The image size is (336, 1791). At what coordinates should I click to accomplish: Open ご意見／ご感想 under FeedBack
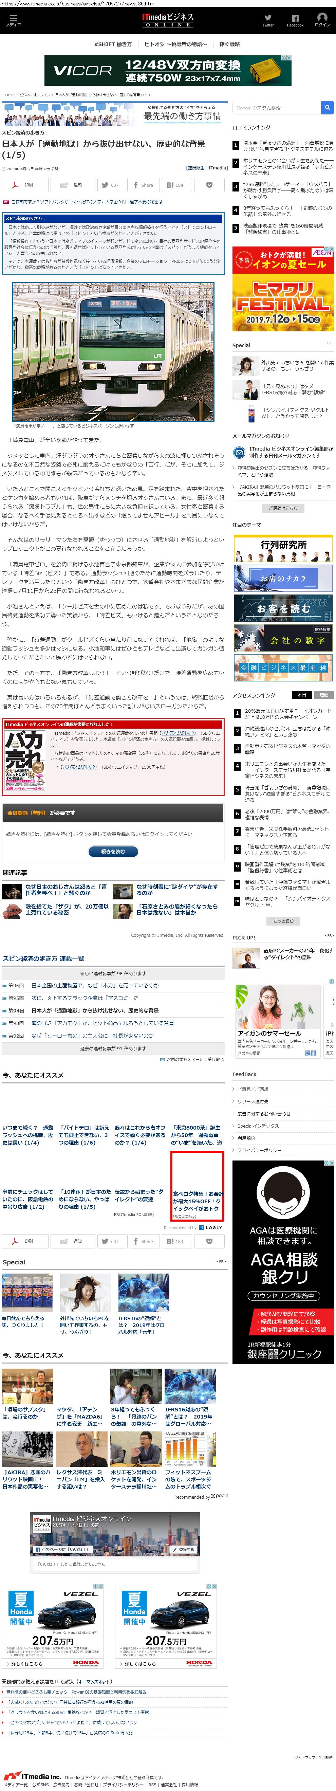pyautogui.click(x=253, y=1089)
